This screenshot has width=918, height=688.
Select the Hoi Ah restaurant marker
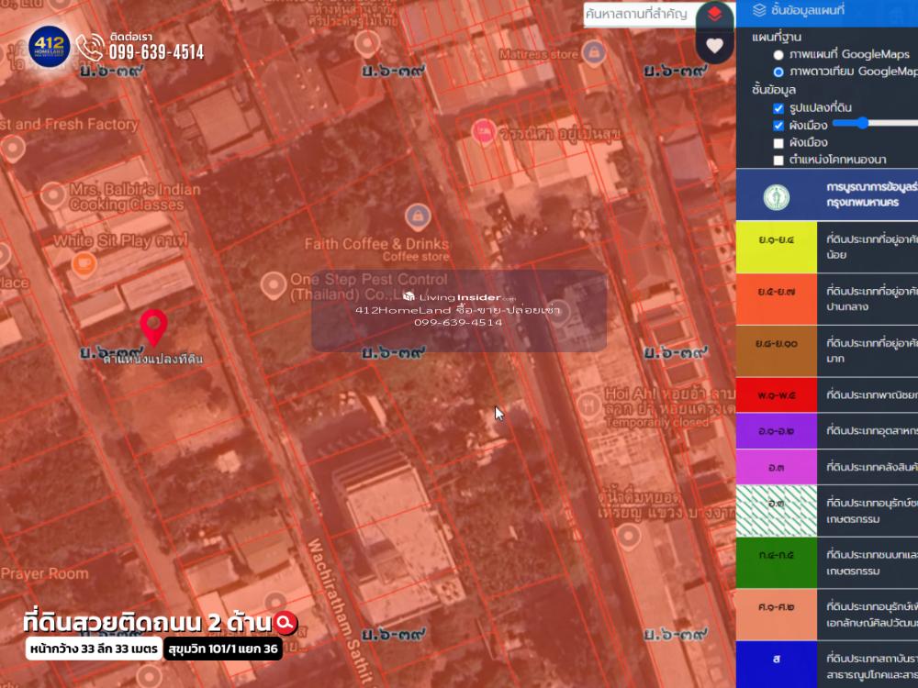(588, 403)
